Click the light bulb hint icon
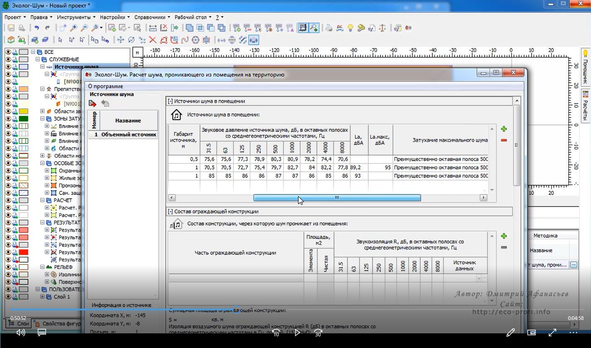The image size is (591, 348). pyautogui.click(x=350, y=28)
